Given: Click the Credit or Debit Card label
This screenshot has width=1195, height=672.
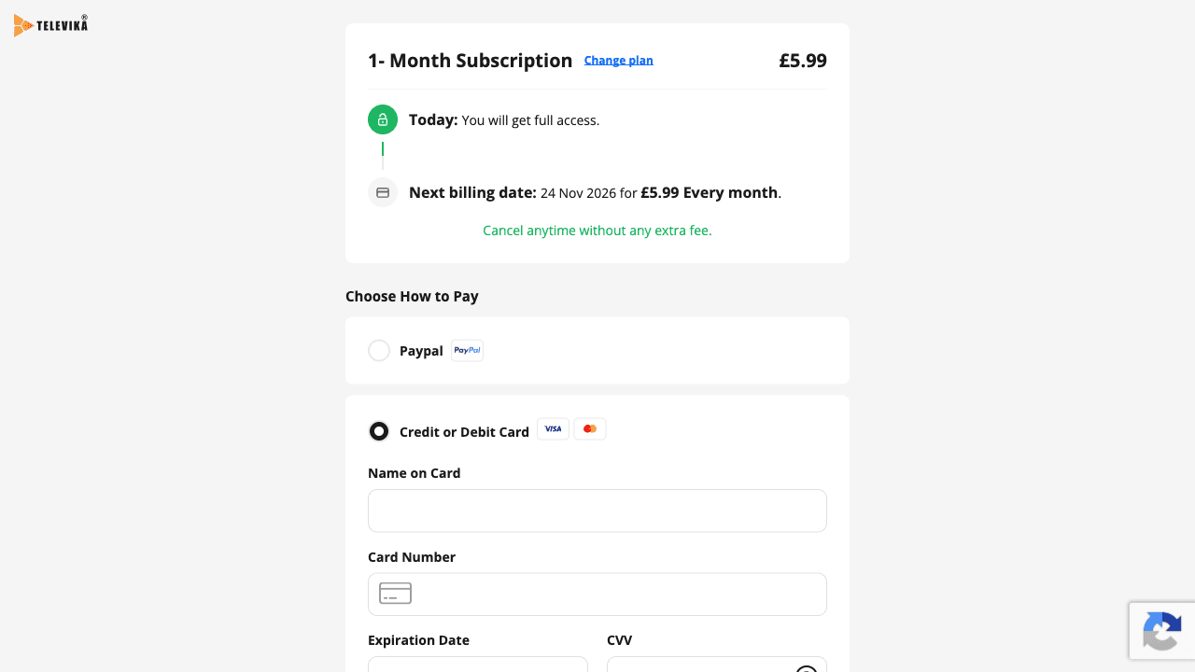Looking at the screenshot, I should pyautogui.click(x=464, y=432).
